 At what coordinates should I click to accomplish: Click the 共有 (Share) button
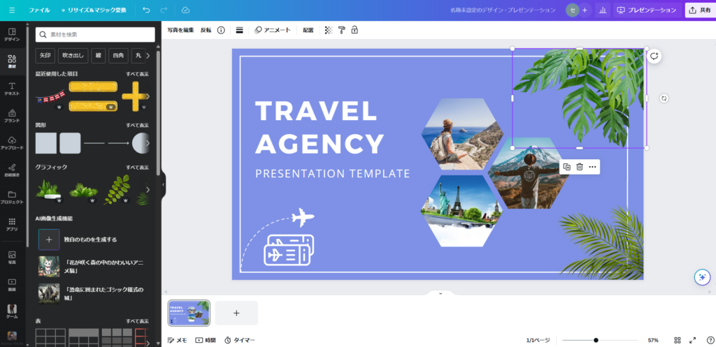coord(700,10)
